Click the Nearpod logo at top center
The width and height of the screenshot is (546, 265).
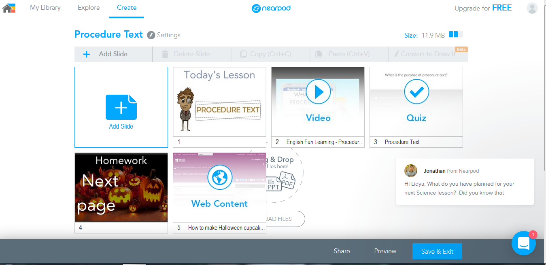click(x=270, y=8)
